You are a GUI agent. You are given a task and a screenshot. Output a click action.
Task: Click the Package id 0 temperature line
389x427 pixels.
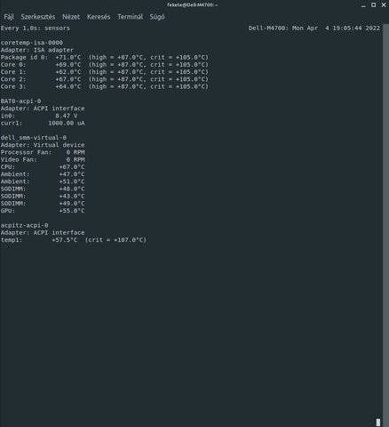click(105, 57)
